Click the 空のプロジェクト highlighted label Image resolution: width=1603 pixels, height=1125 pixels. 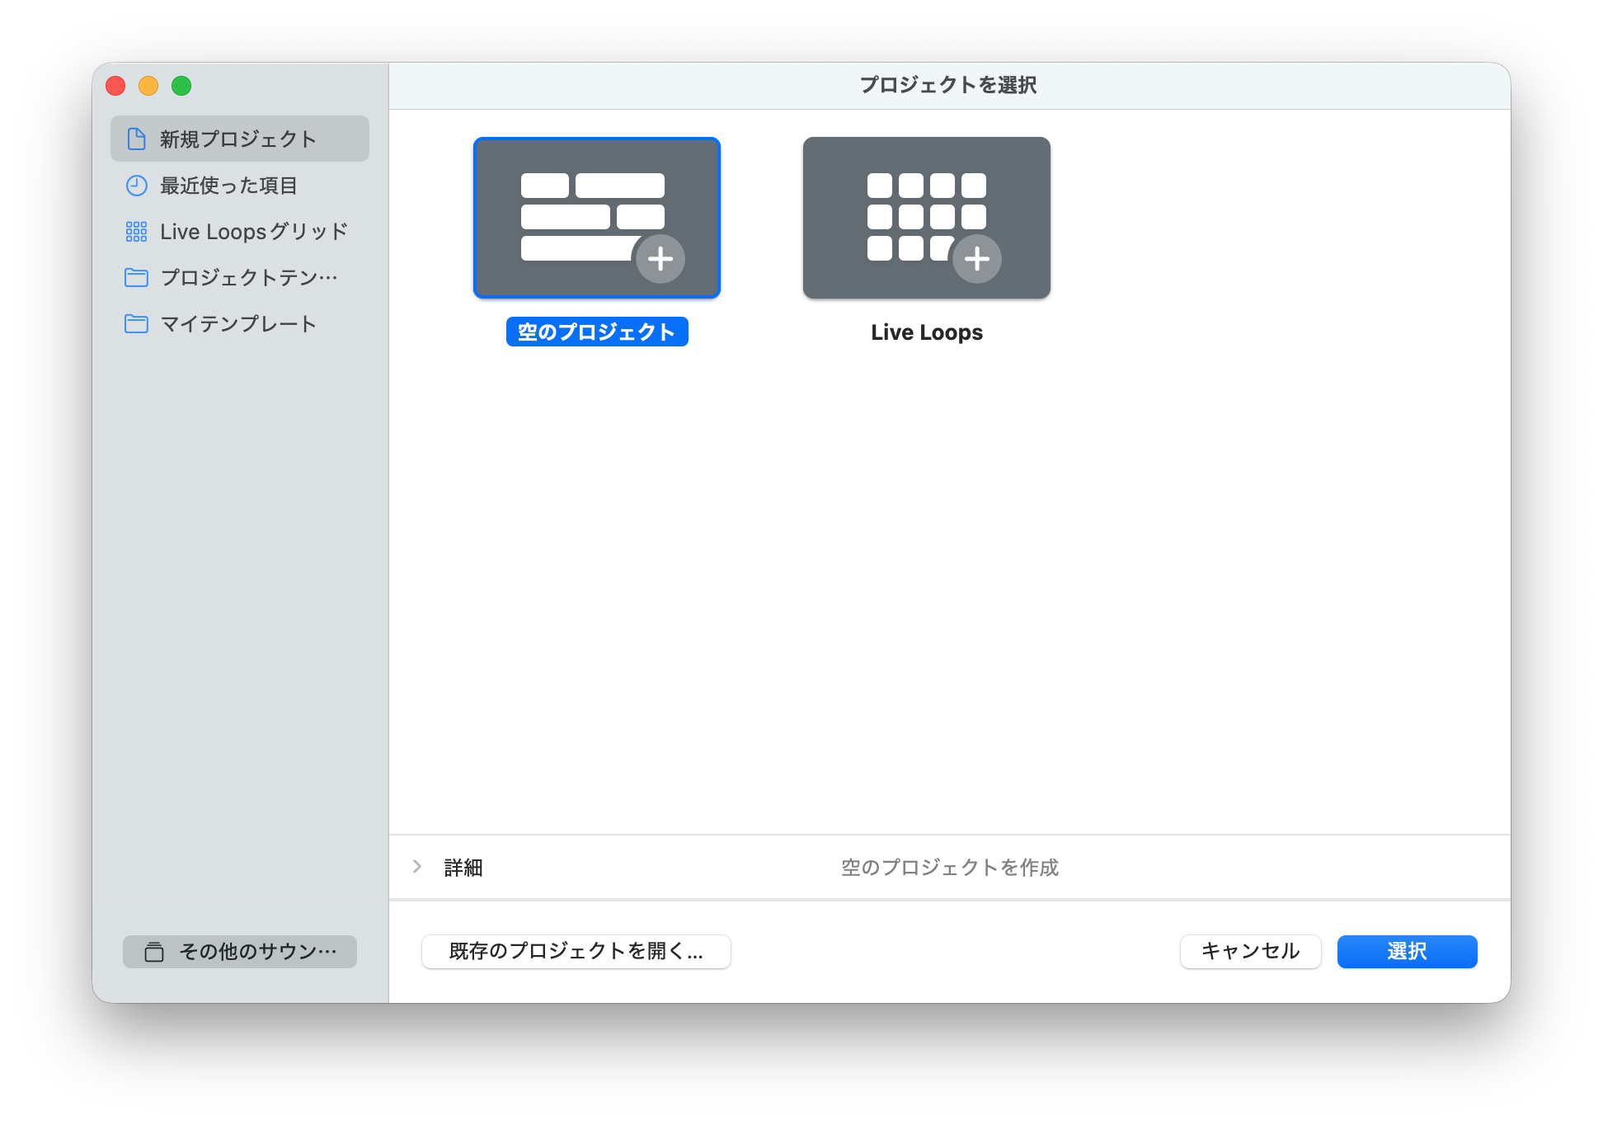596,332
